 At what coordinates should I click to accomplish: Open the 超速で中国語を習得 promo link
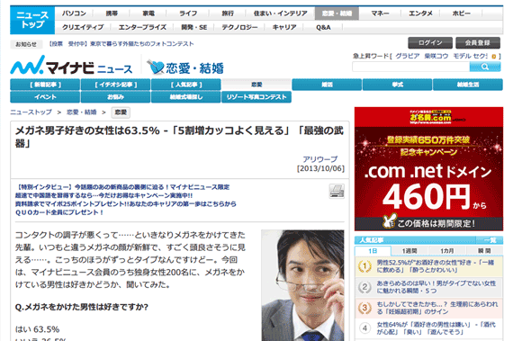point(104,195)
